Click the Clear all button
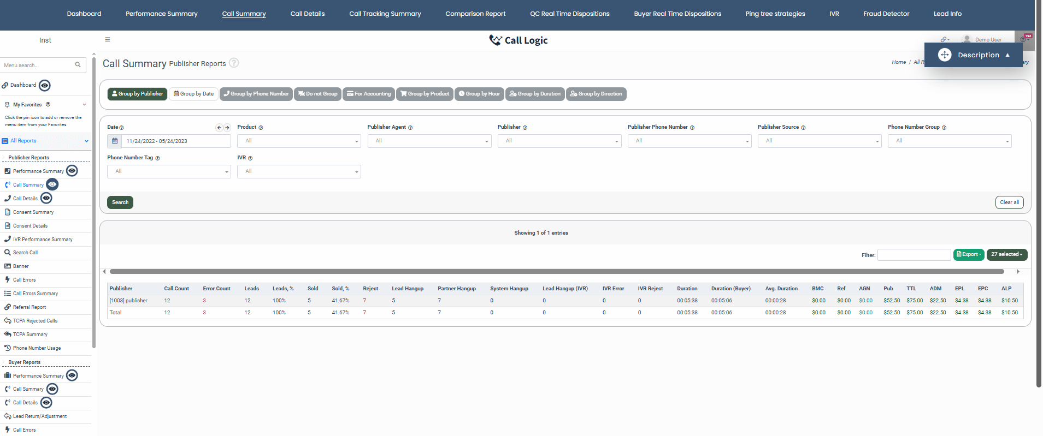 tap(1009, 202)
